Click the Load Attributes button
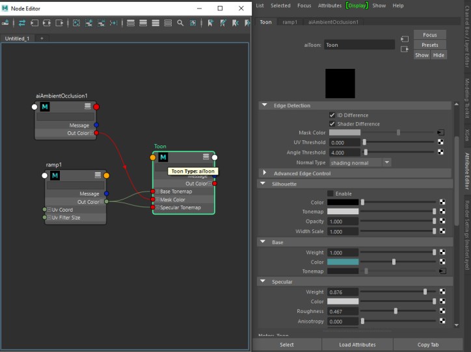 tap(358, 345)
